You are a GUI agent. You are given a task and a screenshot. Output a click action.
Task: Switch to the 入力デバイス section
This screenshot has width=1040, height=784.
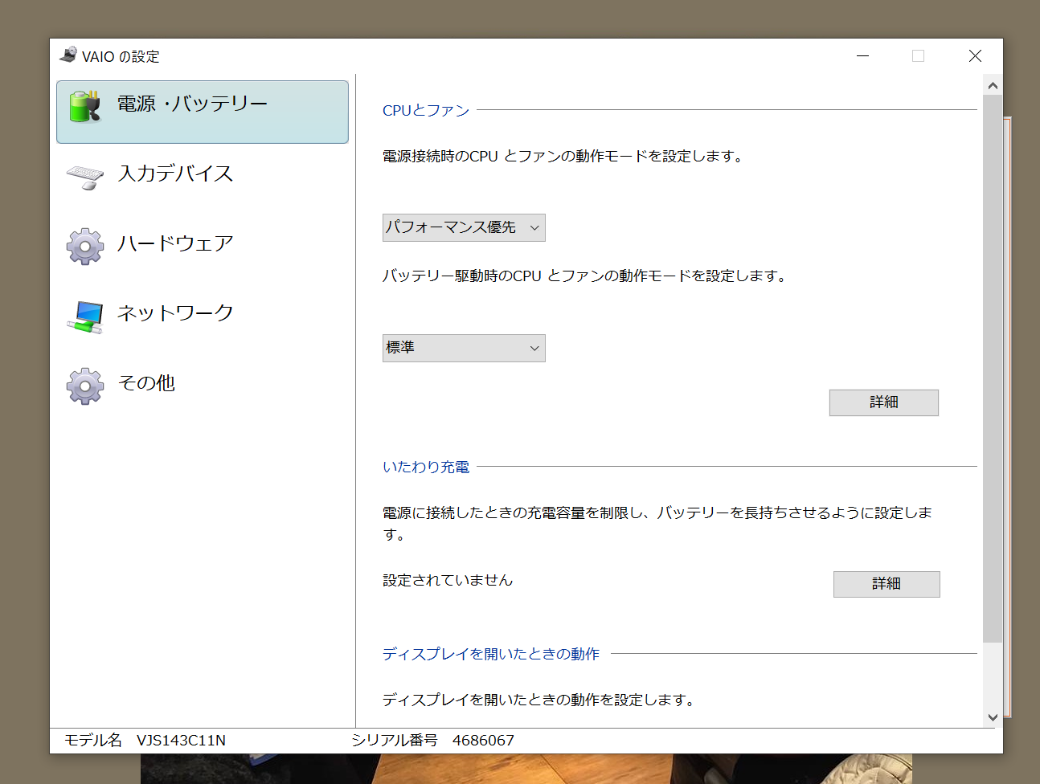[x=175, y=174]
